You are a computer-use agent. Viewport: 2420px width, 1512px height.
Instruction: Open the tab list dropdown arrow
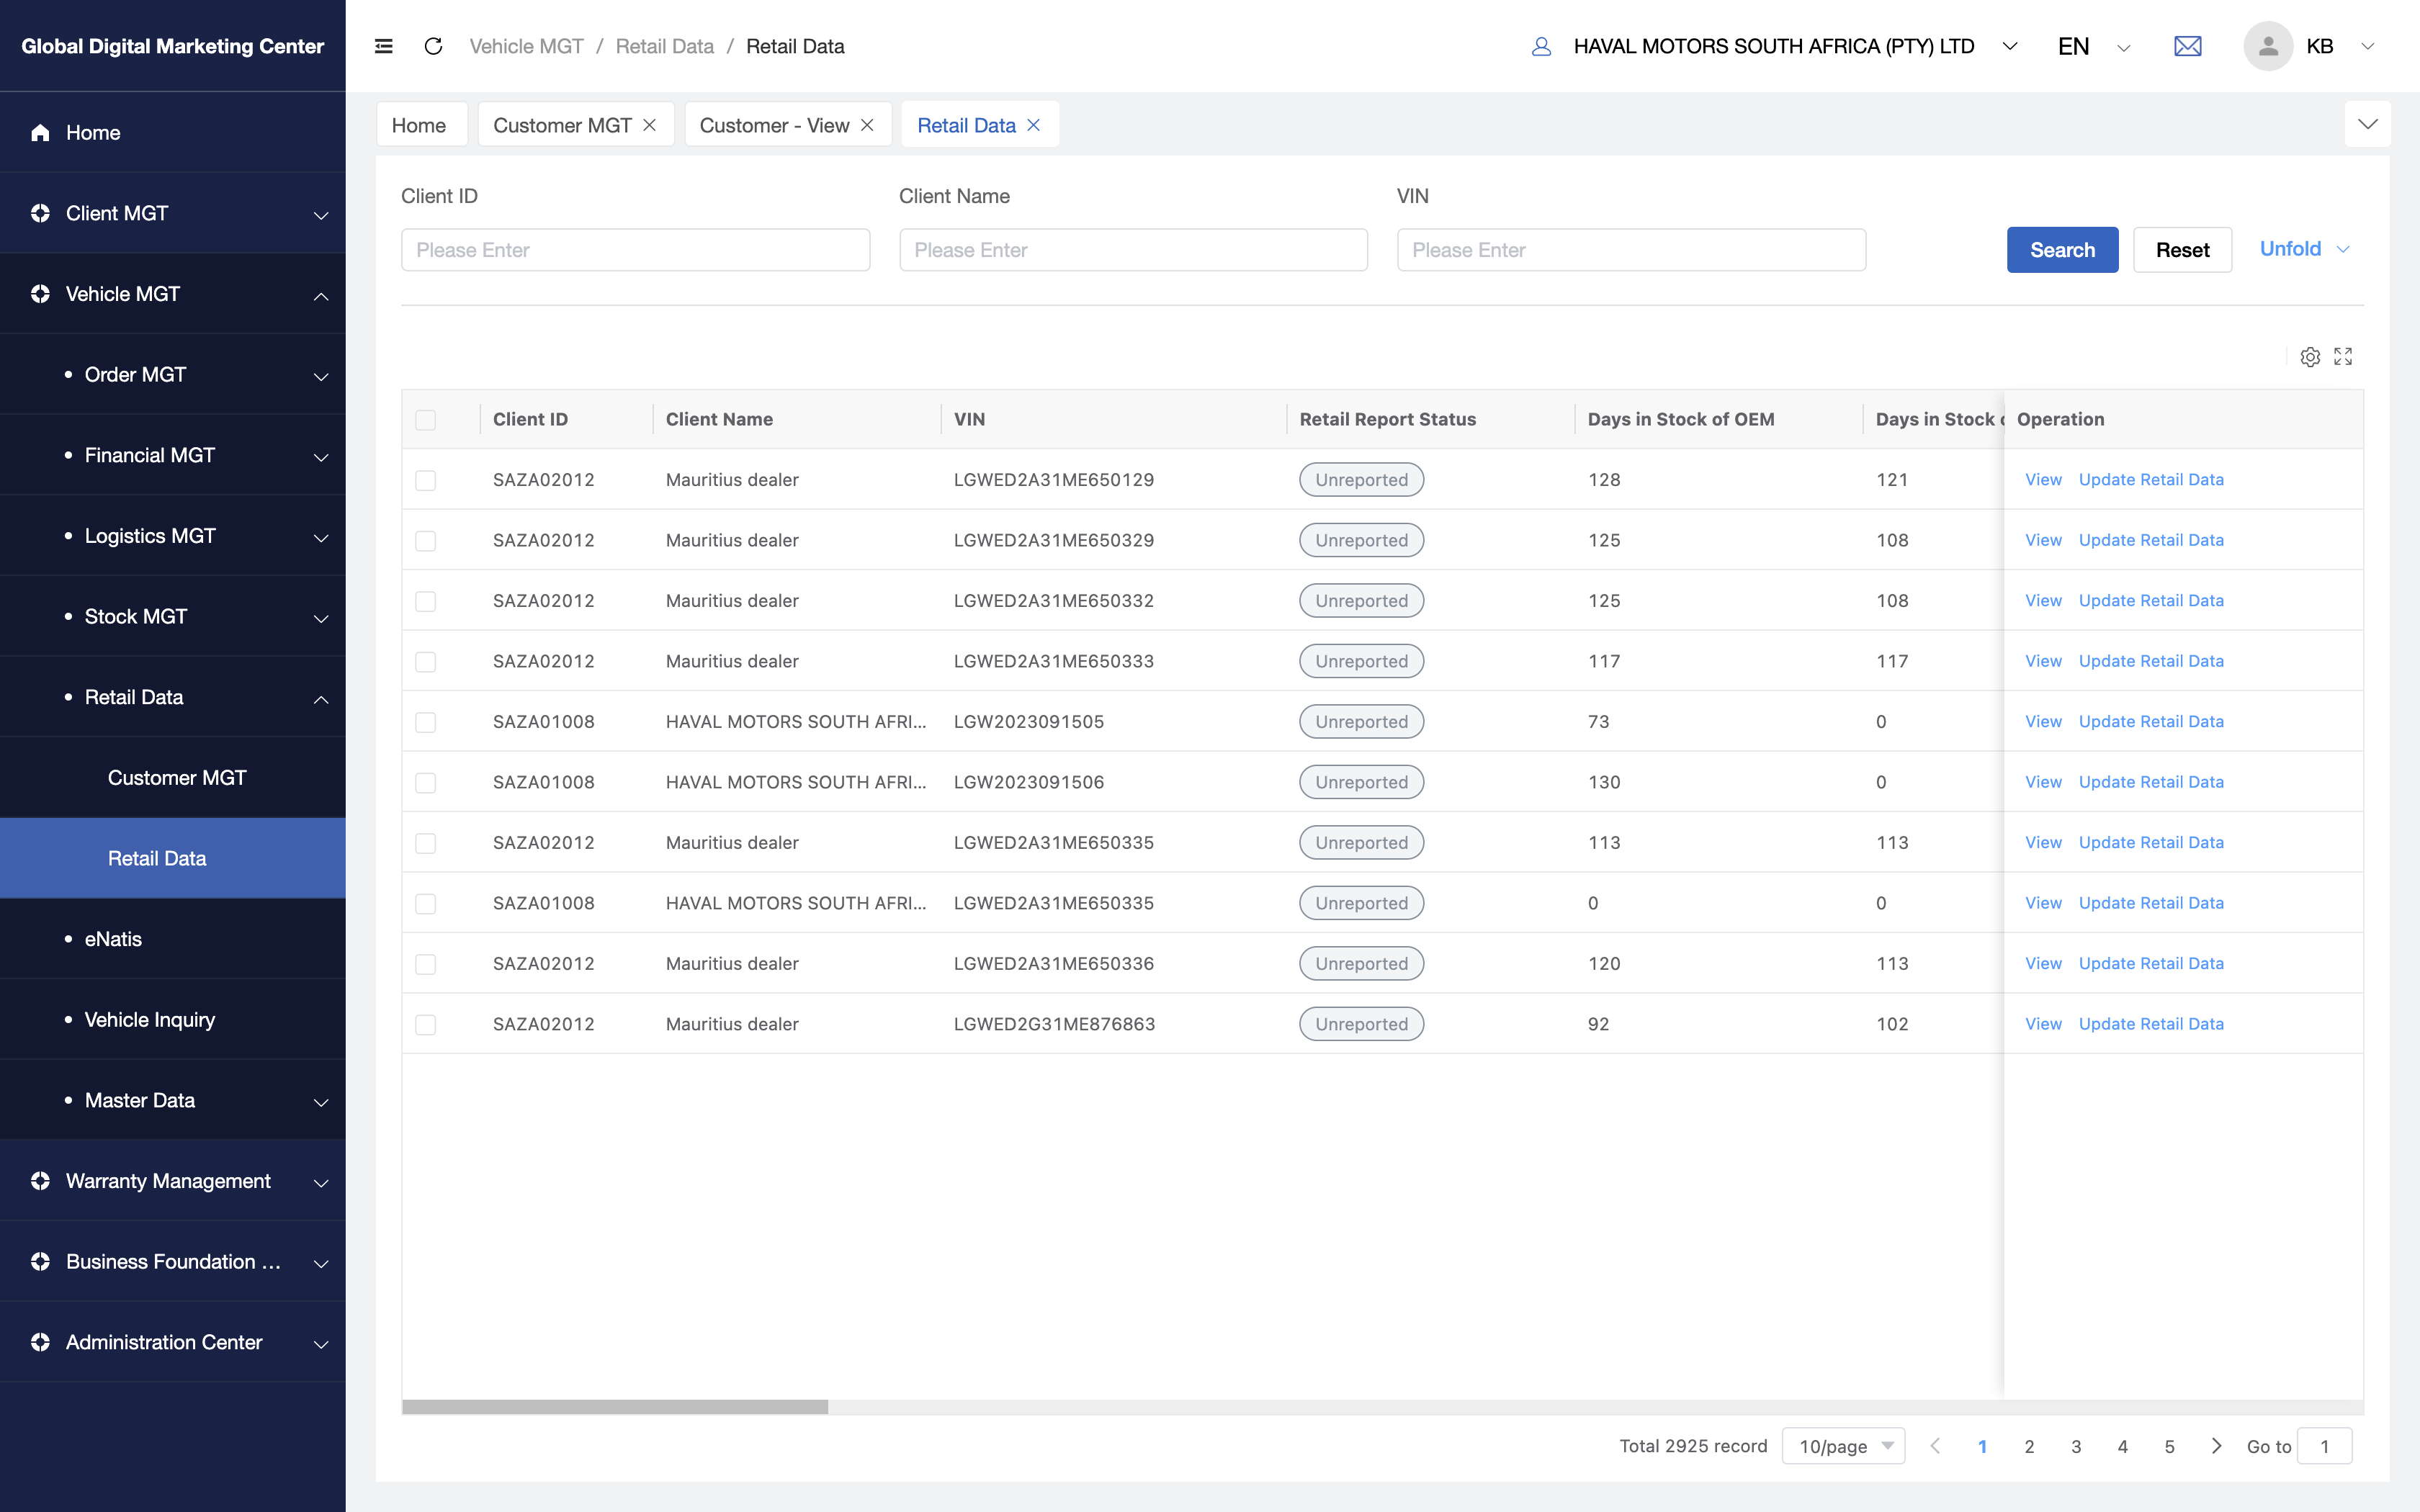pyautogui.click(x=2367, y=124)
